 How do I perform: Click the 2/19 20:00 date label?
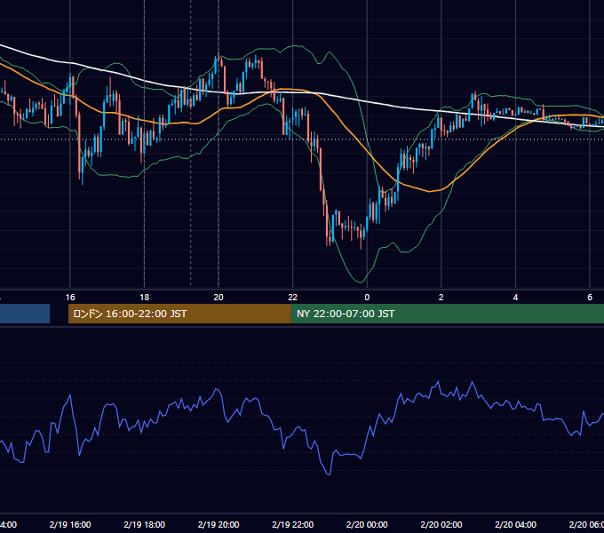pyautogui.click(x=219, y=524)
